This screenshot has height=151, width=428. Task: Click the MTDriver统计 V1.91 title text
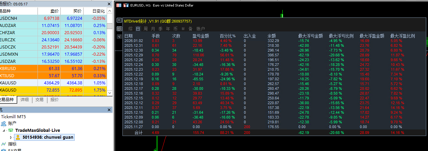coord(158,21)
